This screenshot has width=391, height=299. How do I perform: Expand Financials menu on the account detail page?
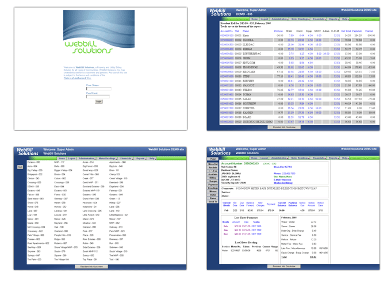[x=319, y=158]
